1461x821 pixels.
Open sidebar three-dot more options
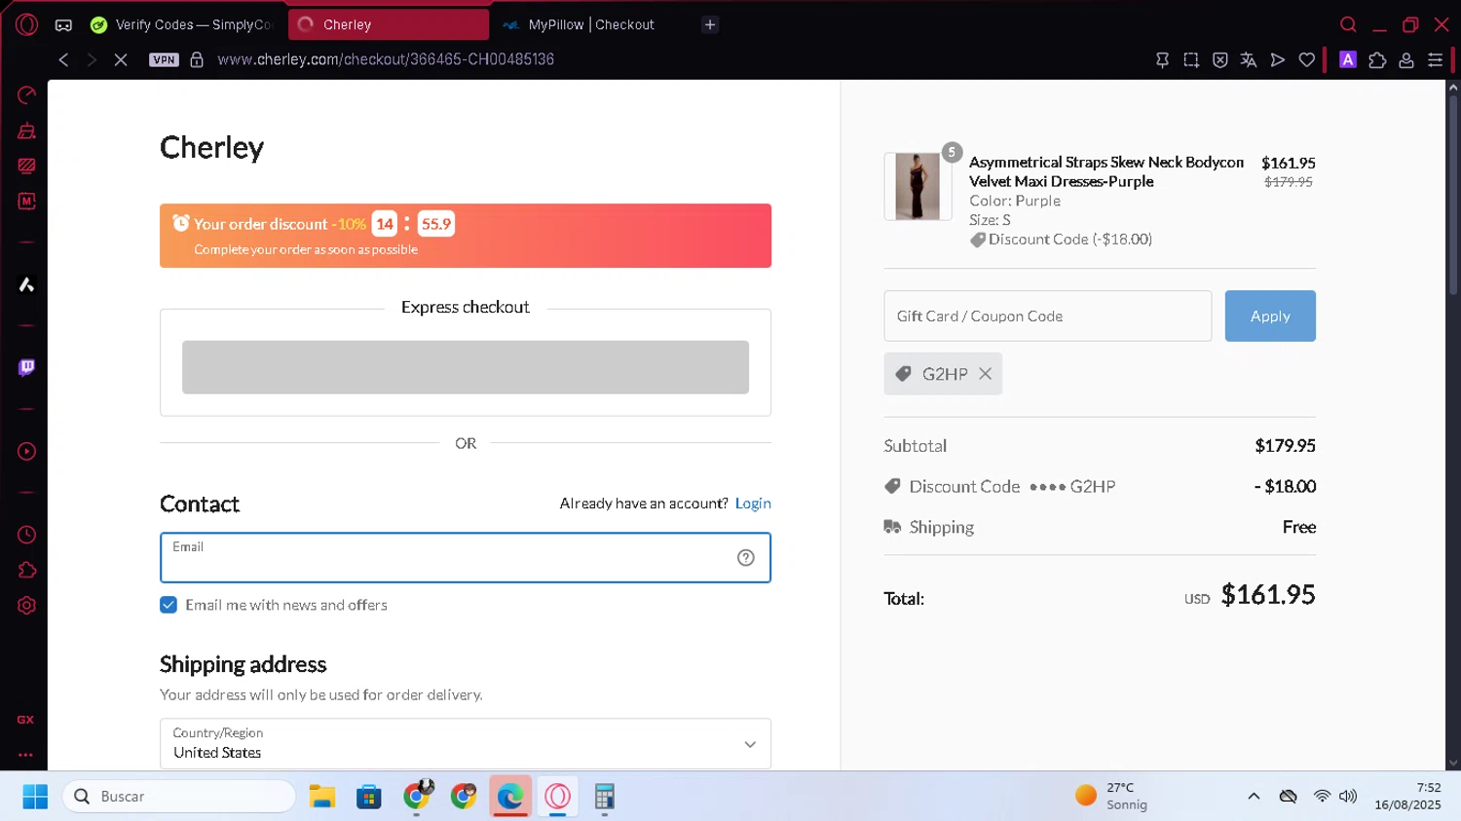[x=26, y=755]
